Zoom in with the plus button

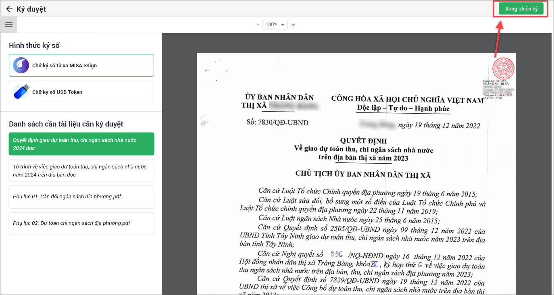click(293, 25)
